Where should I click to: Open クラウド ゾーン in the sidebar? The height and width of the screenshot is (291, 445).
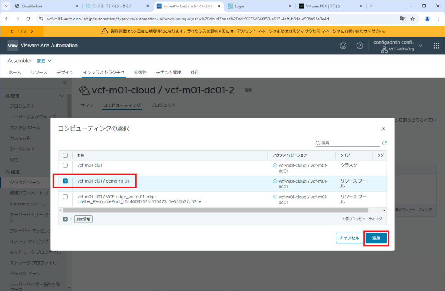point(25,183)
